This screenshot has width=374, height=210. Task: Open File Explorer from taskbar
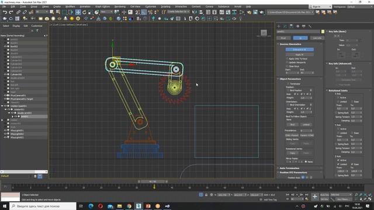(x=119, y=206)
